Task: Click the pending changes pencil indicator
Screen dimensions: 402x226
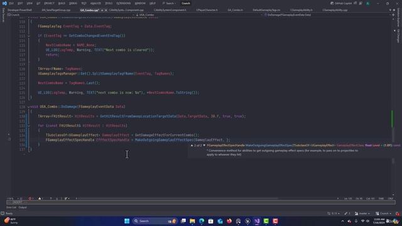Action: pos(347,213)
